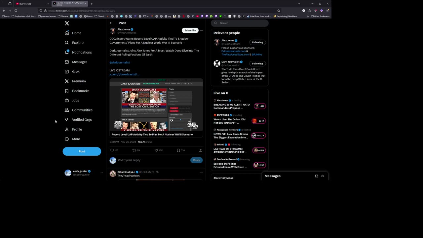The image size is (423, 238).
Task: Click the browser back arrow
Action: click(x=4, y=11)
